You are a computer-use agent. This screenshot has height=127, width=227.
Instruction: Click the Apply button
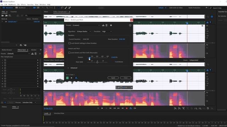(113, 78)
